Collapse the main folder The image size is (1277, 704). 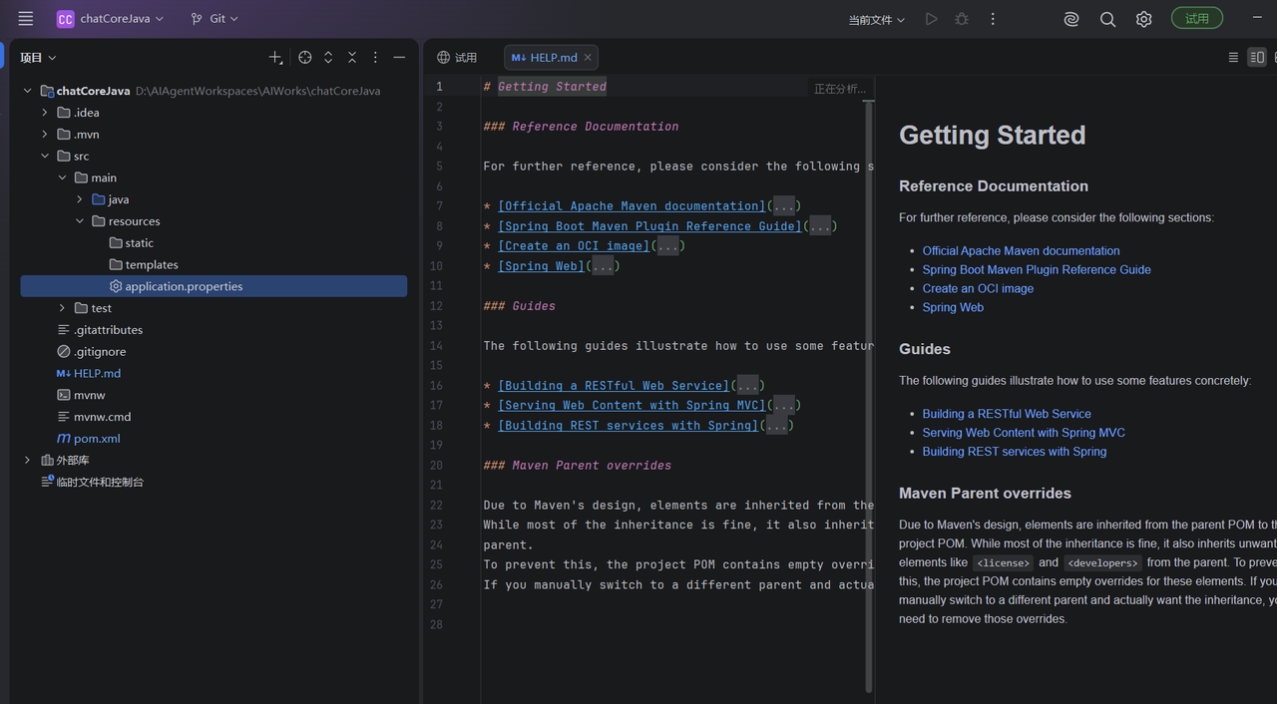click(x=63, y=177)
